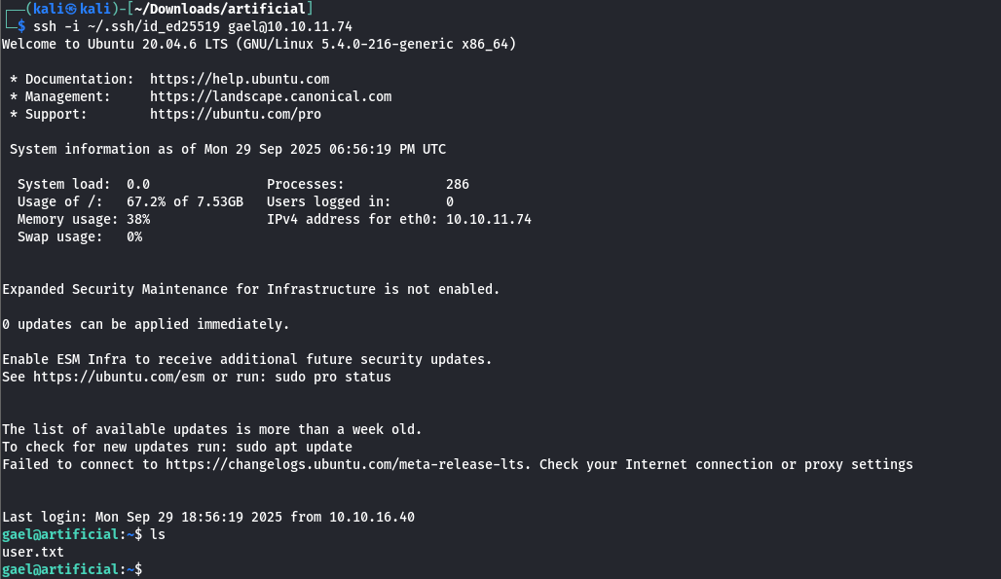Click the typed 'ls' command
This screenshot has width=1001, height=579.
tap(158, 534)
